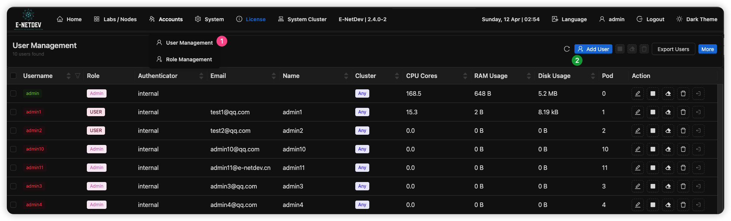Image resolution: width=731 pixels, height=221 pixels.
Task: Select the admin1 row checkbox
Action: pos(13,112)
